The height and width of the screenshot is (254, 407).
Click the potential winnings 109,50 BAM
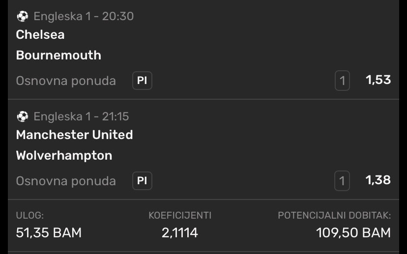point(353,232)
